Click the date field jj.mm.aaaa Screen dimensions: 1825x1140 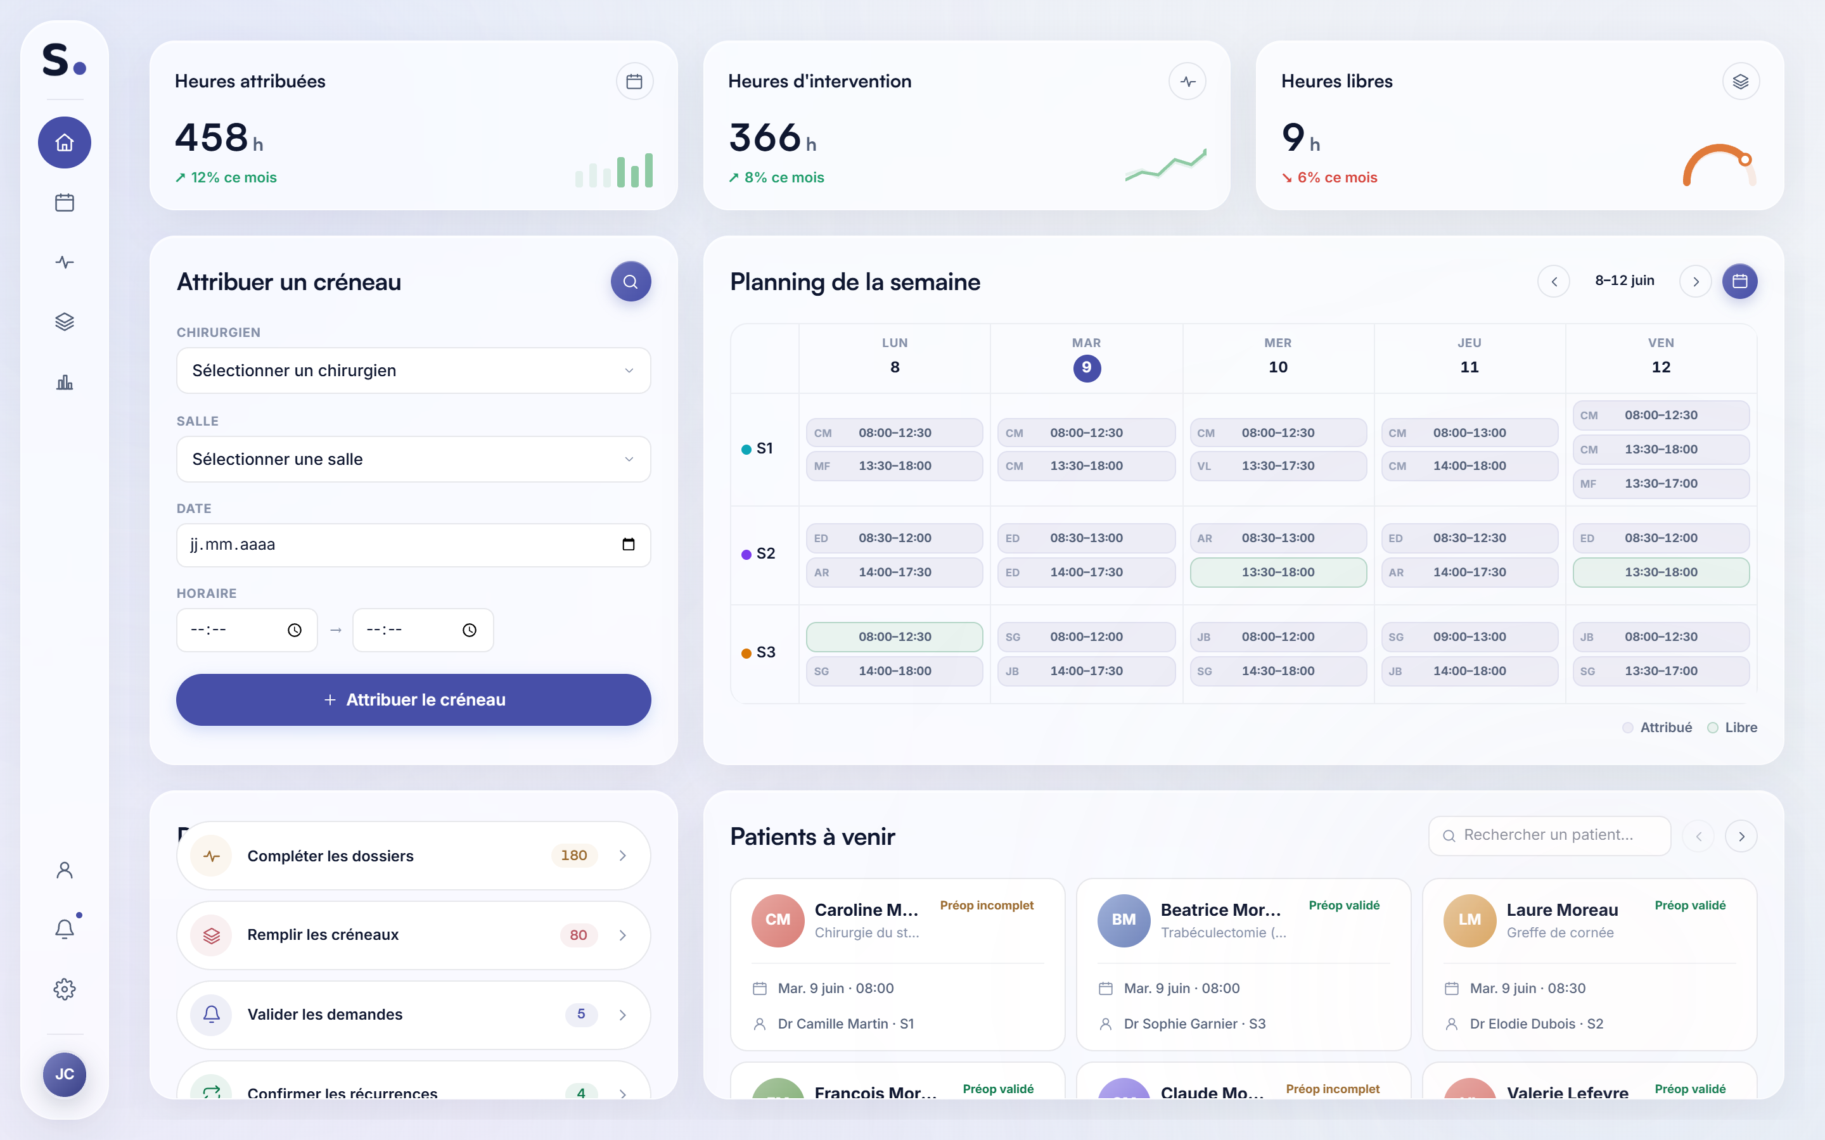[413, 545]
